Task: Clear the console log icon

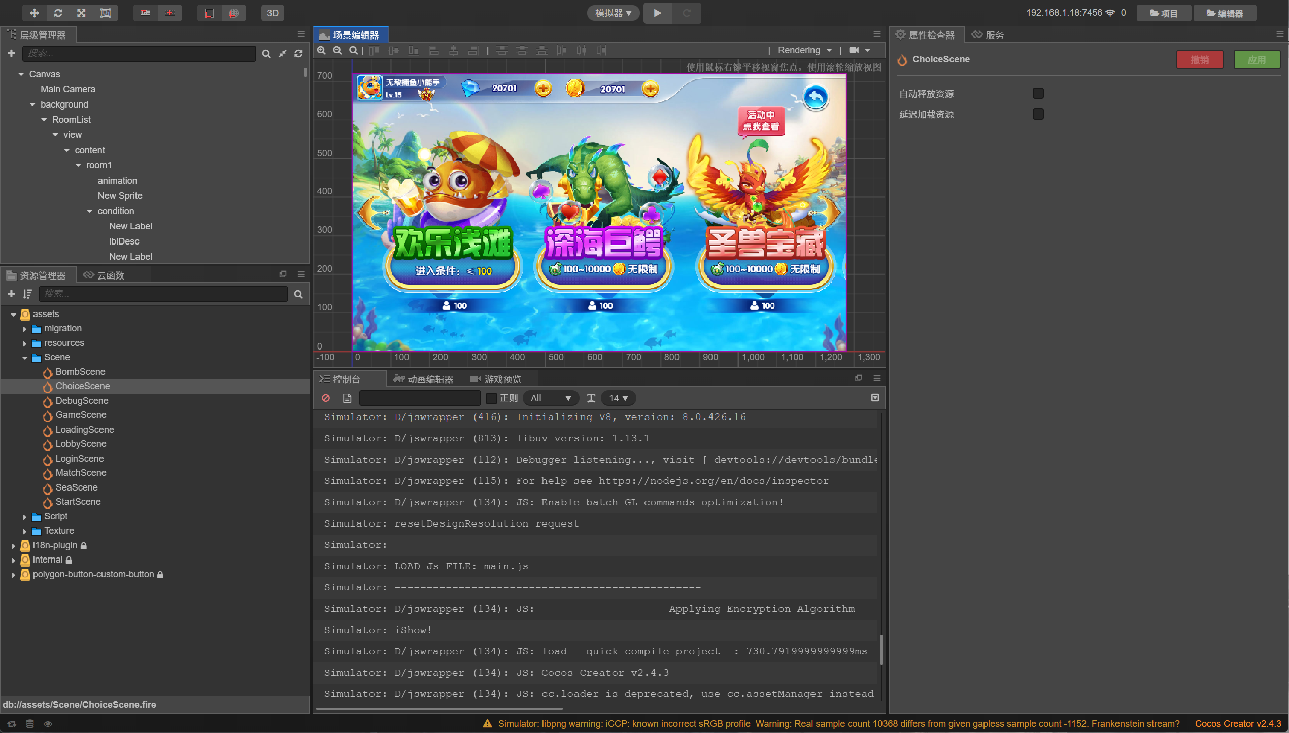Action: click(326, 398)
